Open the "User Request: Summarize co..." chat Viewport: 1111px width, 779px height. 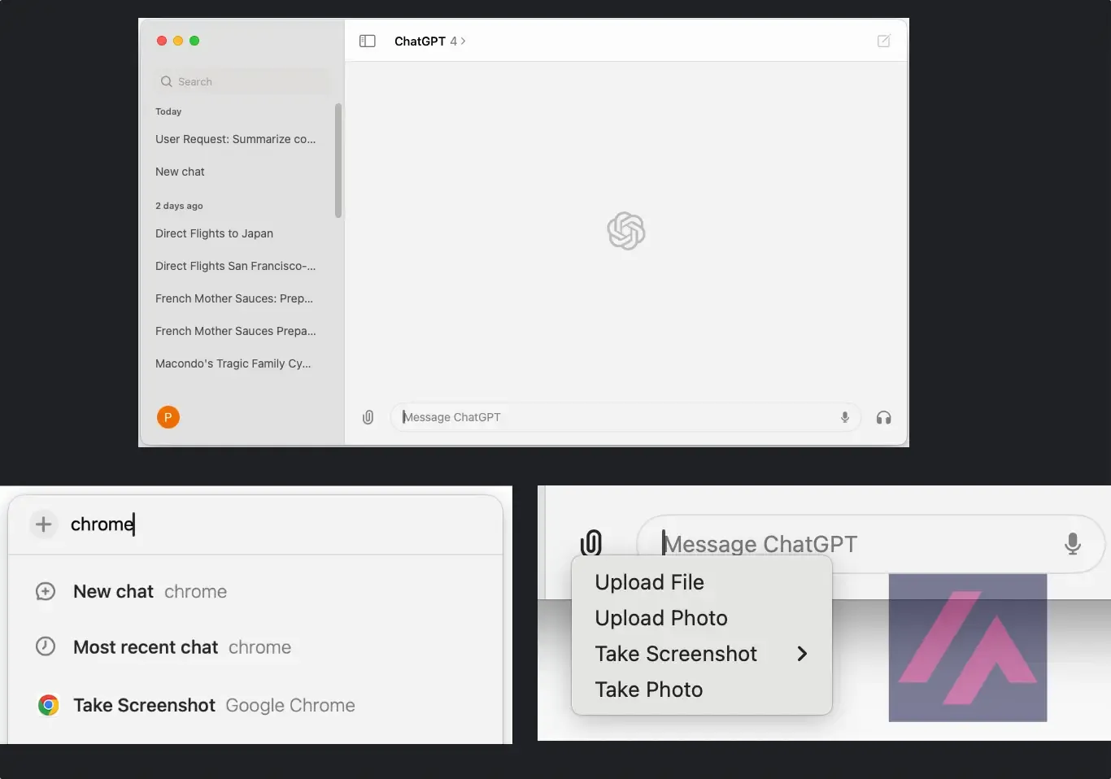click(236, 139)
